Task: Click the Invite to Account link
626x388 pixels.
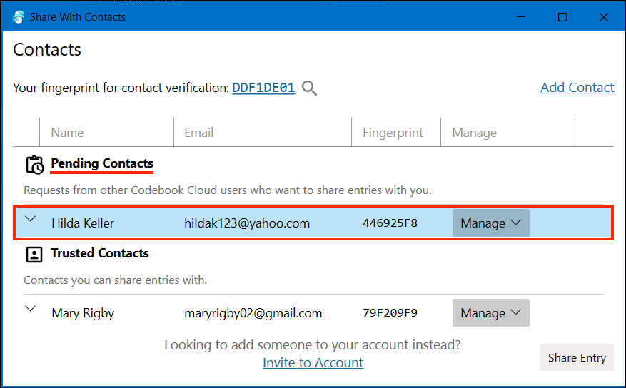Action: click(313, 362)
